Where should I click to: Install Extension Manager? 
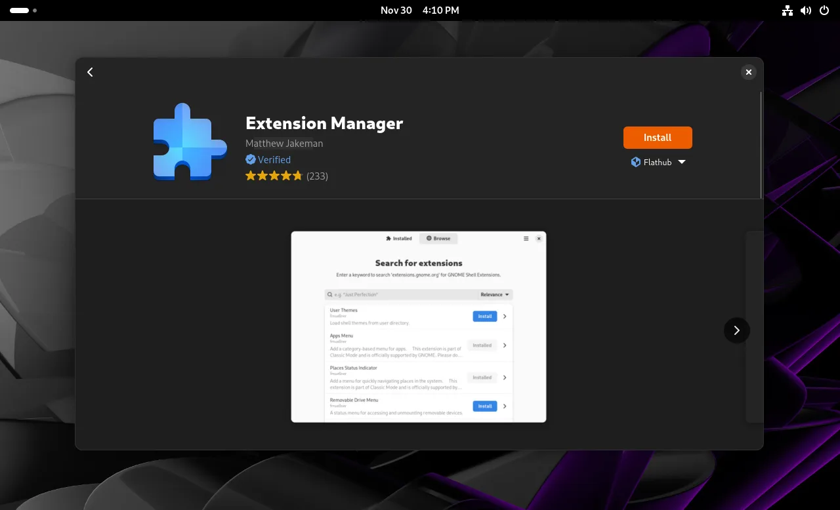[658, 138]
